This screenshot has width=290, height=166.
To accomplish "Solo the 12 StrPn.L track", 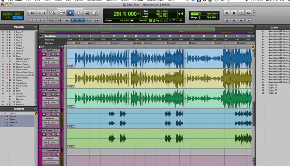I will [53, 54].
